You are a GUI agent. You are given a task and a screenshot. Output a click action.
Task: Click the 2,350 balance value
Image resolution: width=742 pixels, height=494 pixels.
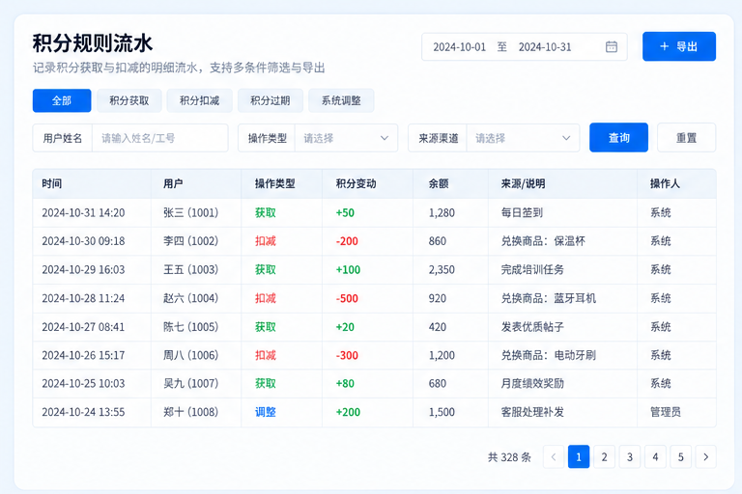pyautogui.click(x=442, y=270)
